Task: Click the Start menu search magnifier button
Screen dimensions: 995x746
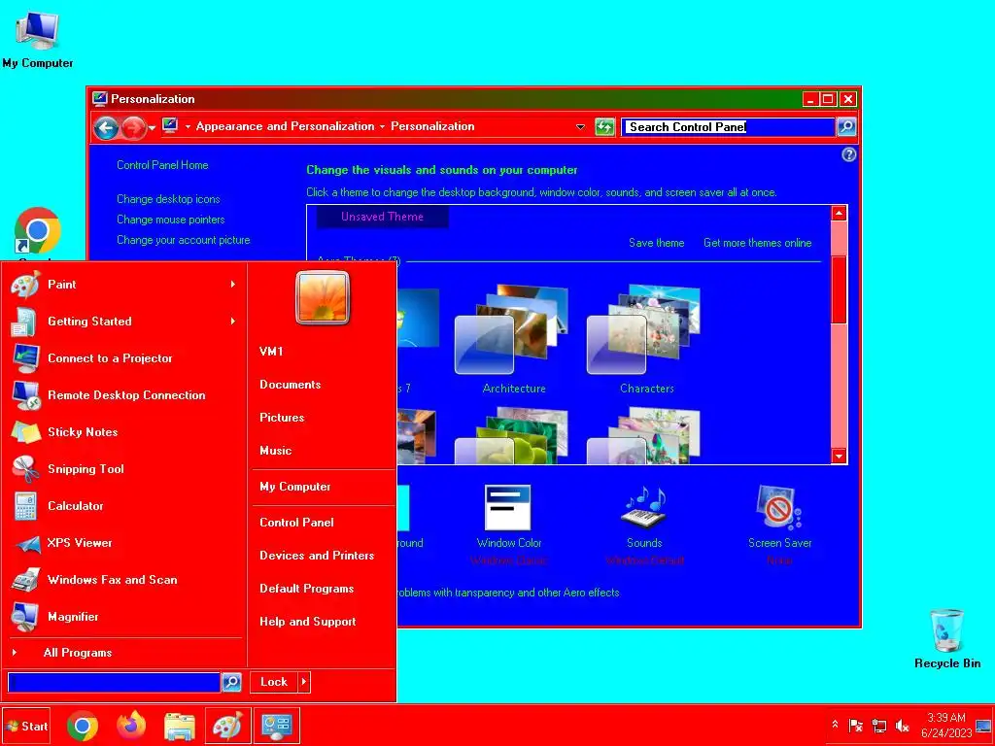Action: 231,682
